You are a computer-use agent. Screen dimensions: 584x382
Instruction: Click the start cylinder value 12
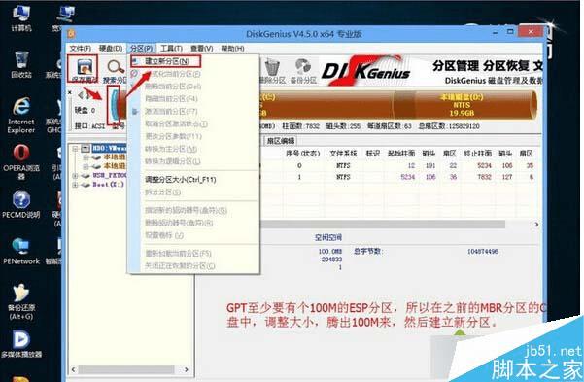tap(411, 165)
